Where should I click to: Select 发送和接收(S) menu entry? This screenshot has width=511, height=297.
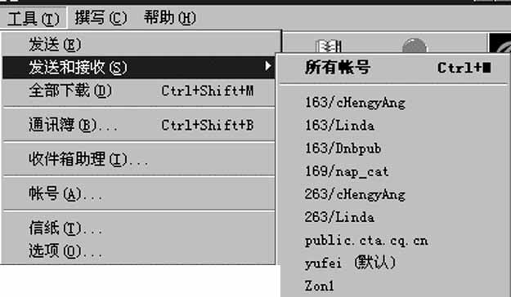click(x=139, y=68)
